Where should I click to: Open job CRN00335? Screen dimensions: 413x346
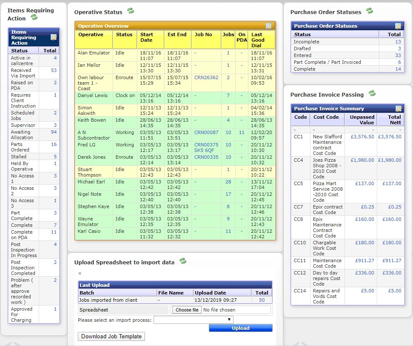[206, 157]
